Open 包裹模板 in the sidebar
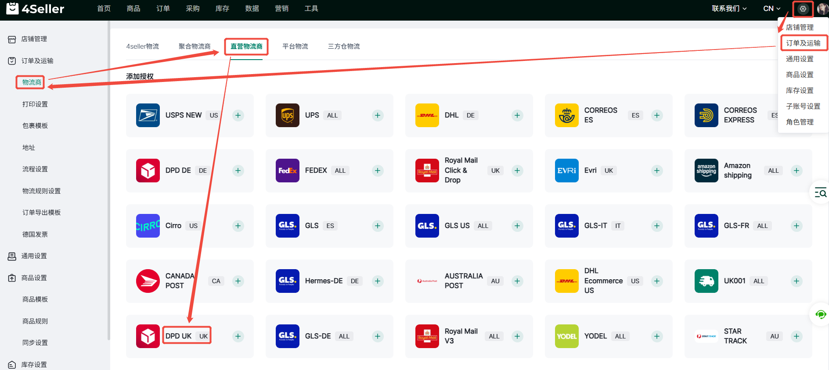The image size is (829, 370). tap(35, 126)
